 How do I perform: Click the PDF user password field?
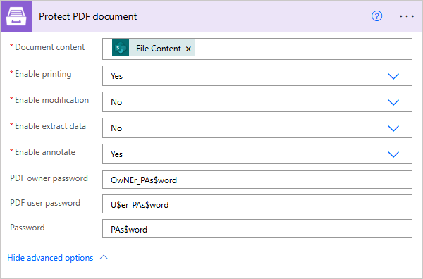(x=257, y=204)
